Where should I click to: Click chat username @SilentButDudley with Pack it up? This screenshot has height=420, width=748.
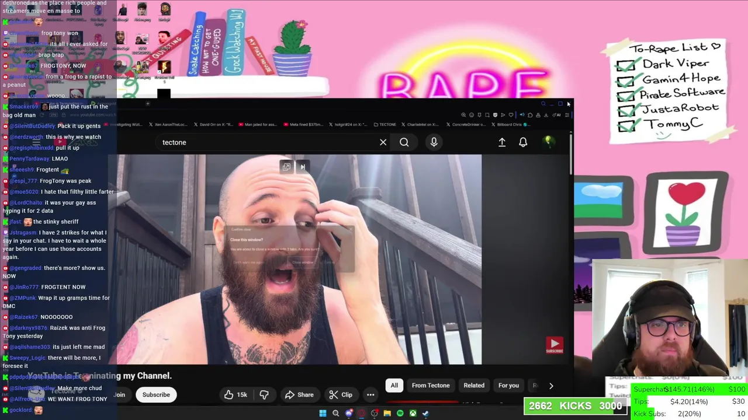(x=32, y=126)
